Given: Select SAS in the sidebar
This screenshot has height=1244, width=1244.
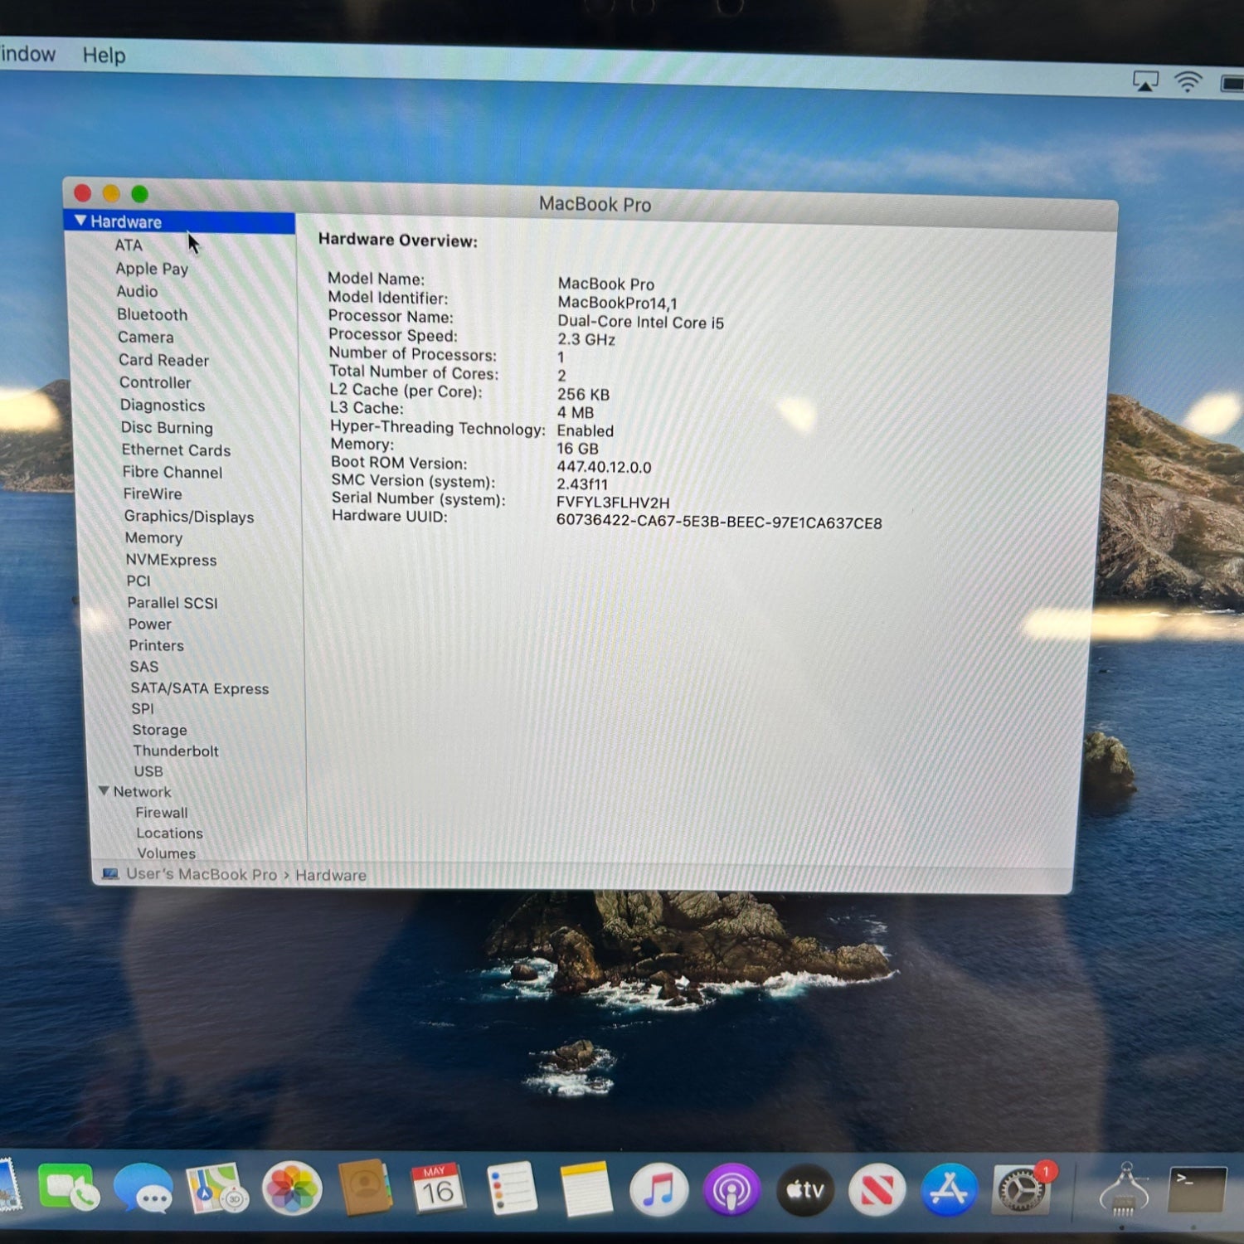Looking at the screenshot, I should pyautogui.click(x=143, y=667).
